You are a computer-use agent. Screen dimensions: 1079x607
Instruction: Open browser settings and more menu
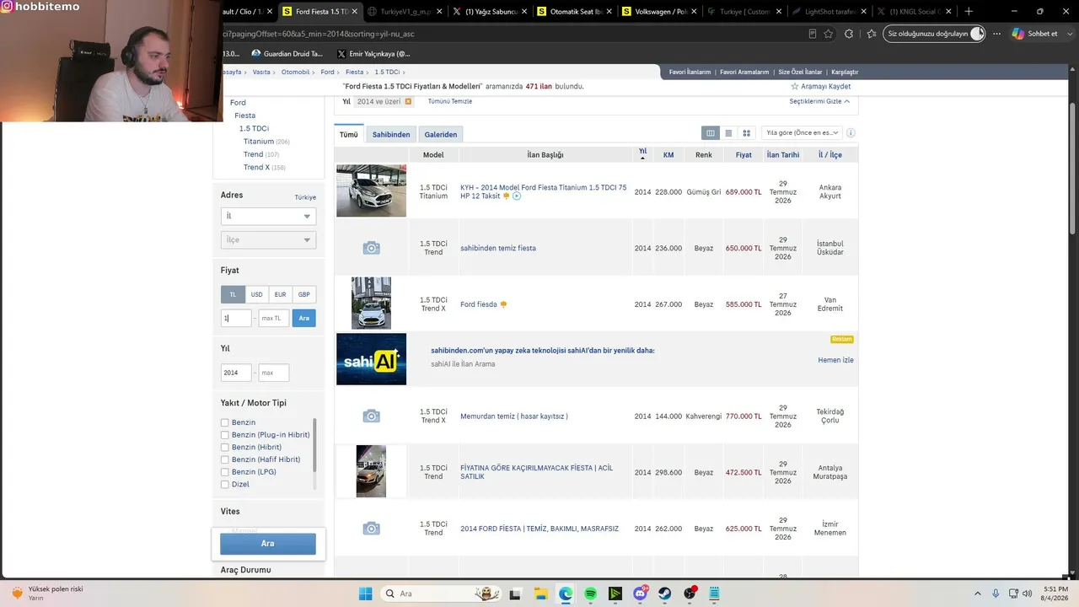[997, 34]
